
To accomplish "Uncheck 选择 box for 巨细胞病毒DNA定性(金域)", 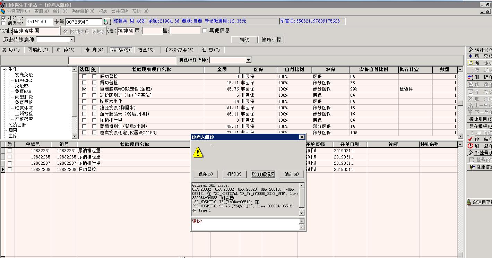I will pos(84,89).
